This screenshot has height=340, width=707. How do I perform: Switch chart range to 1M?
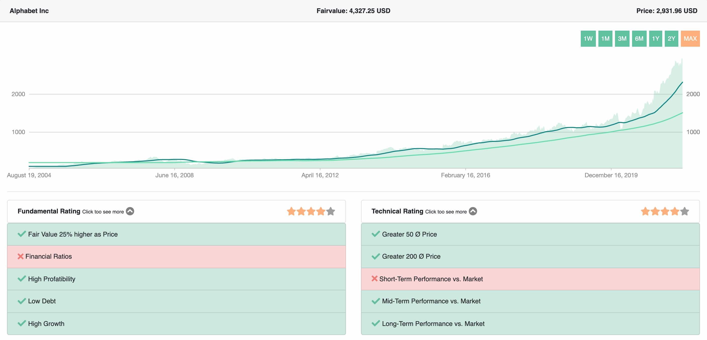[605, 39]
